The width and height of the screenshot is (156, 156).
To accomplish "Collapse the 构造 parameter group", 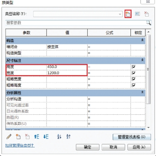I will [x=142, y=40].
